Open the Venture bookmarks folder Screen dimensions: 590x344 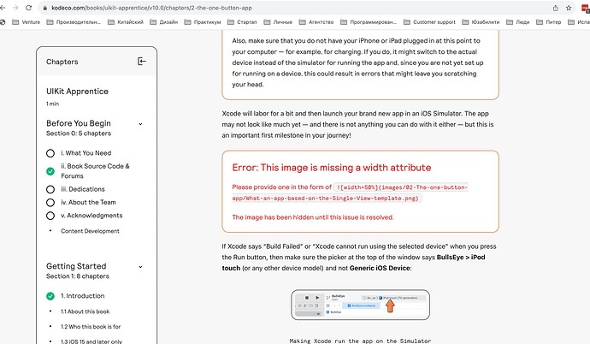point(26,21)
